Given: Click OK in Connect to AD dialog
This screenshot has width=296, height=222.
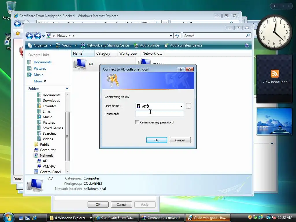Looking at the screenshot, I should 156,140.
